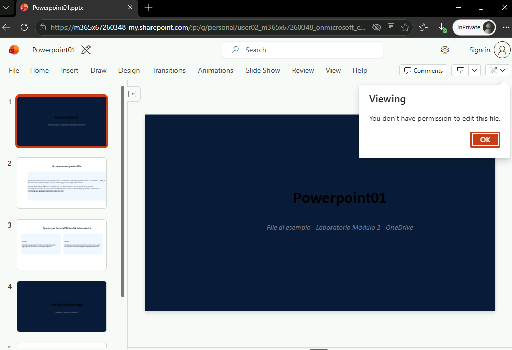512x350 pixels.
Task: Open the Design tab
Action: coord(129,70)
